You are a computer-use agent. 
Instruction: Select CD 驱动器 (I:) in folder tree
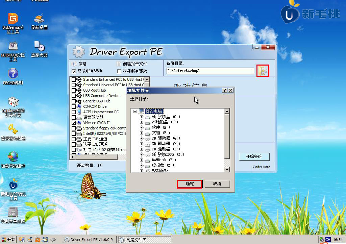click(166, 149)
